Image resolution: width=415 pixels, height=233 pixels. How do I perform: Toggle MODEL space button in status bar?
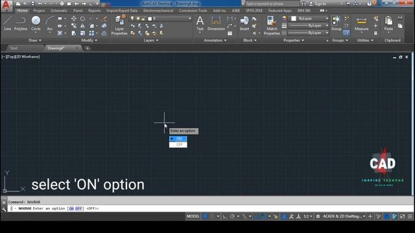193,216
